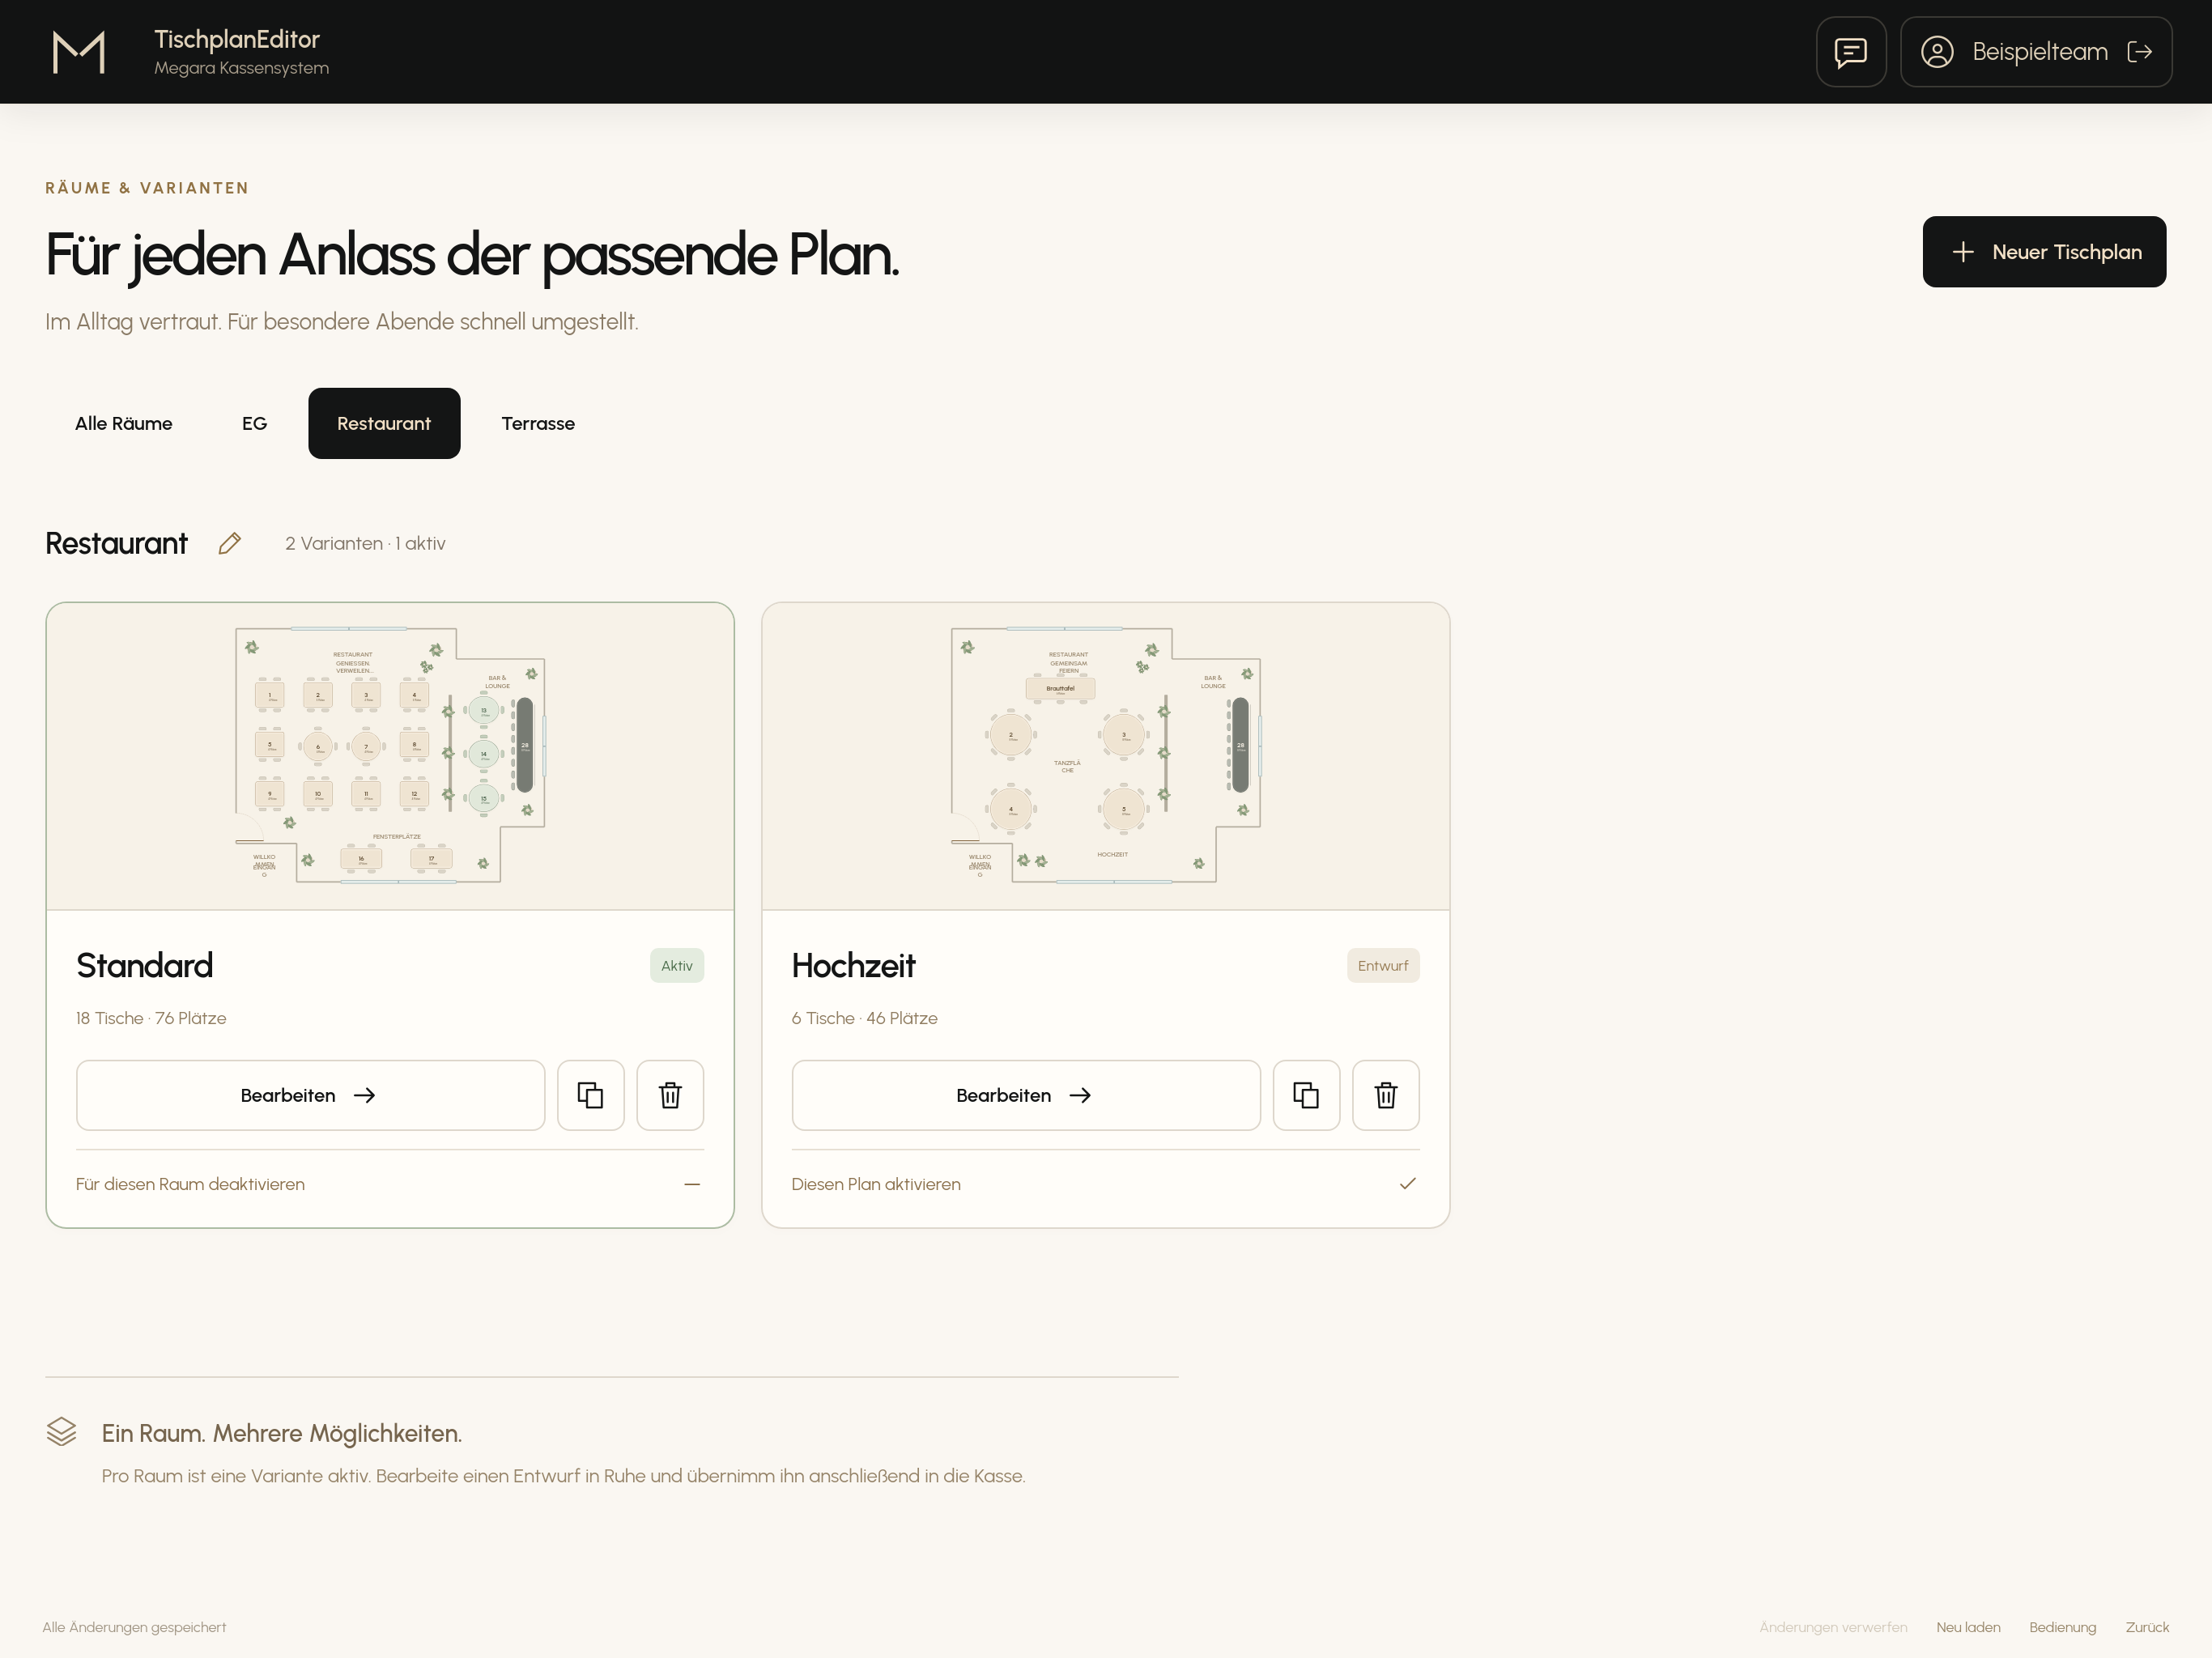Open the Hochzeit floor plan thumbnail
Viewport: 2212px width, 1658px height.
coord(1106,756)
